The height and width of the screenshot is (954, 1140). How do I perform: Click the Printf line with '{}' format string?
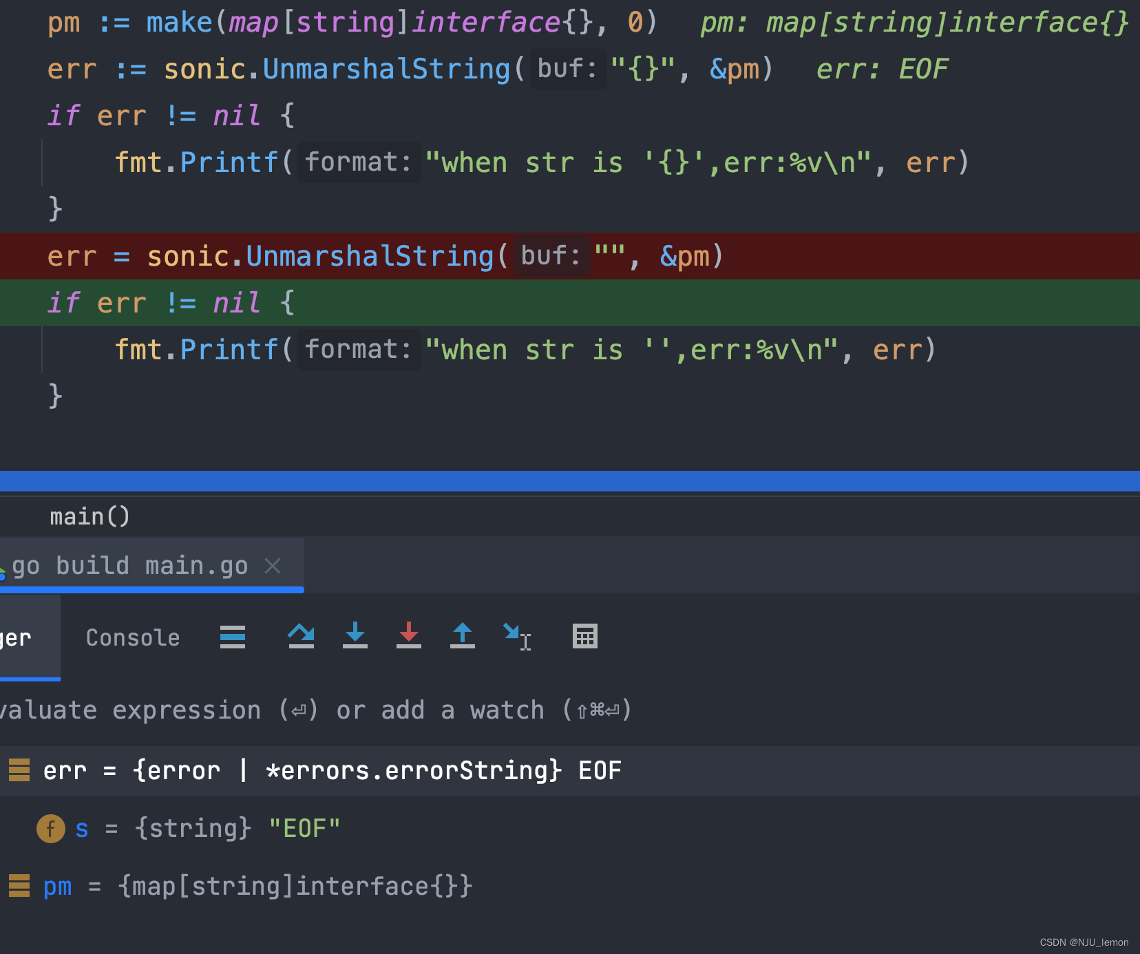[x=542, y=163]
